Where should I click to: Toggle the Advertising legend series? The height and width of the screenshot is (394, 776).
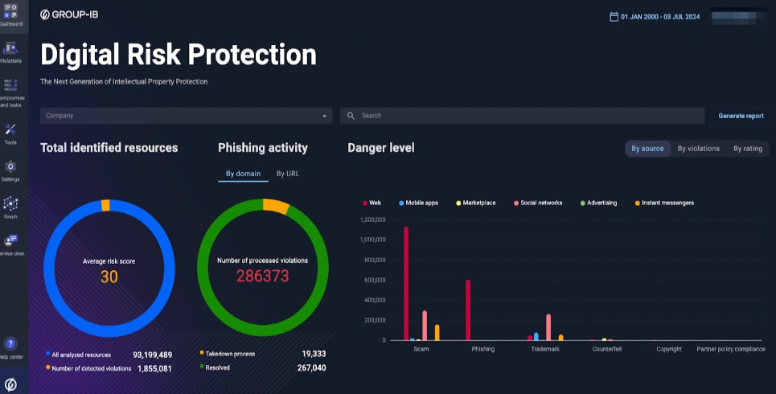tap(599, 203)
